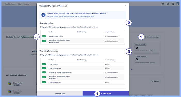Open the Berichte menu item
Viewport: 181px width, 97px height.
click(26, 4)
